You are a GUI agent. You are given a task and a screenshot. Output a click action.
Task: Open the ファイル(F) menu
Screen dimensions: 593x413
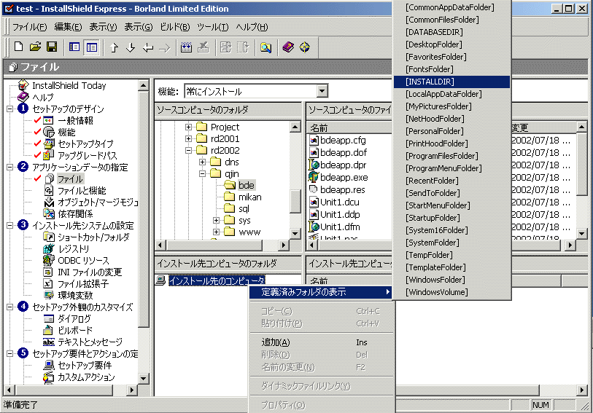click(x=29, y=27)
